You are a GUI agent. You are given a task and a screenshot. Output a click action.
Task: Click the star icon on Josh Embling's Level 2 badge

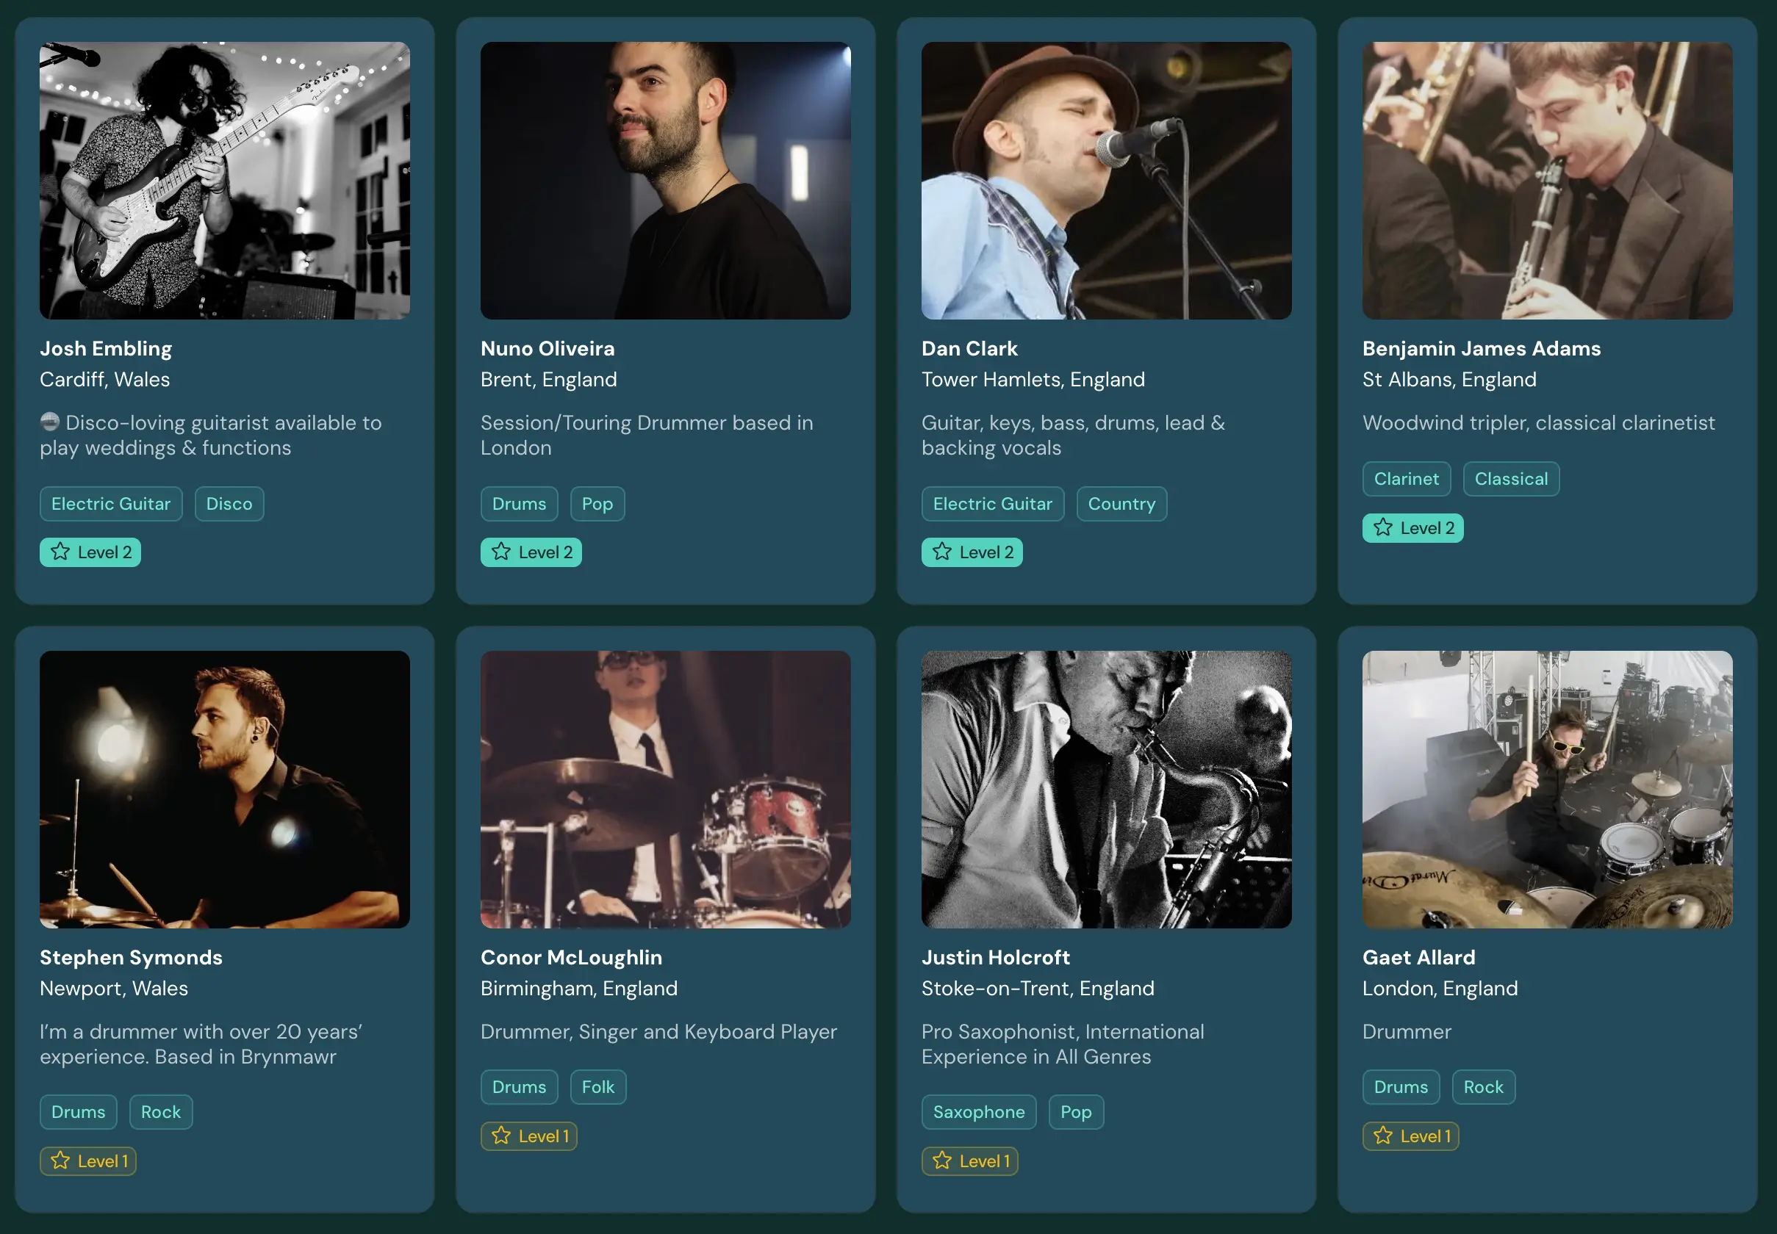tap(60, 552)
